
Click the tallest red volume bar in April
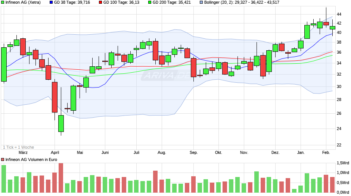coord(61,178)
